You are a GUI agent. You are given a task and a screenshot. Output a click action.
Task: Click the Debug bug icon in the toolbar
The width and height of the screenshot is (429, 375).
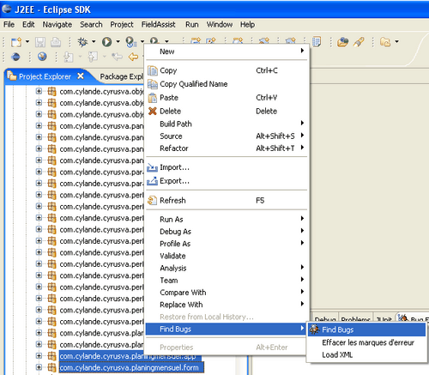[83, 42]
